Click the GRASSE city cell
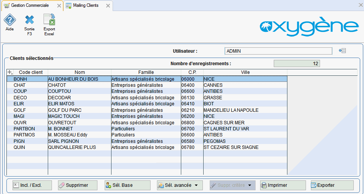The image size is (364, 194). coord(245,98)
